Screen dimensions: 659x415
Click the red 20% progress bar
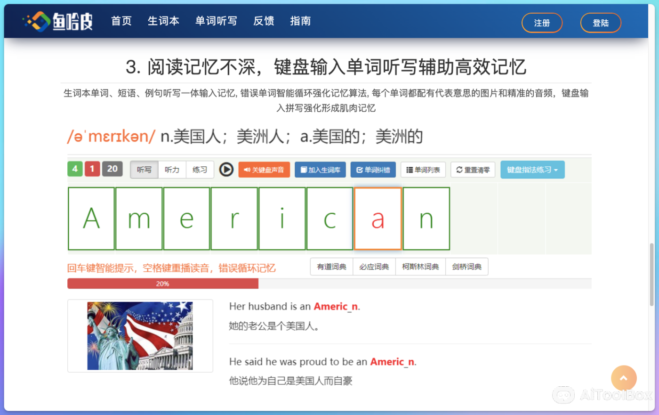click(x=162, y=284)
